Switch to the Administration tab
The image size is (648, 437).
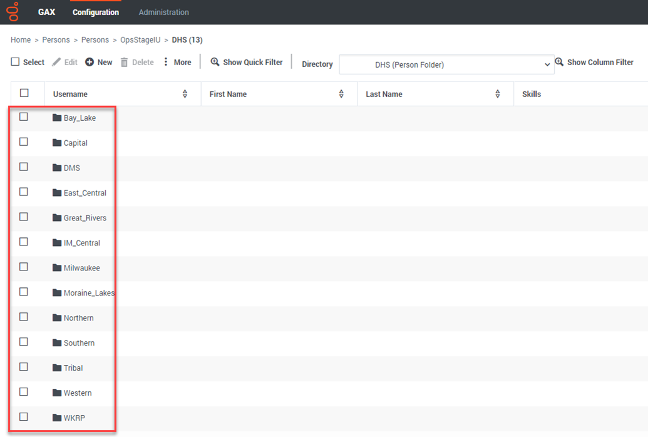tap(163, 12)
